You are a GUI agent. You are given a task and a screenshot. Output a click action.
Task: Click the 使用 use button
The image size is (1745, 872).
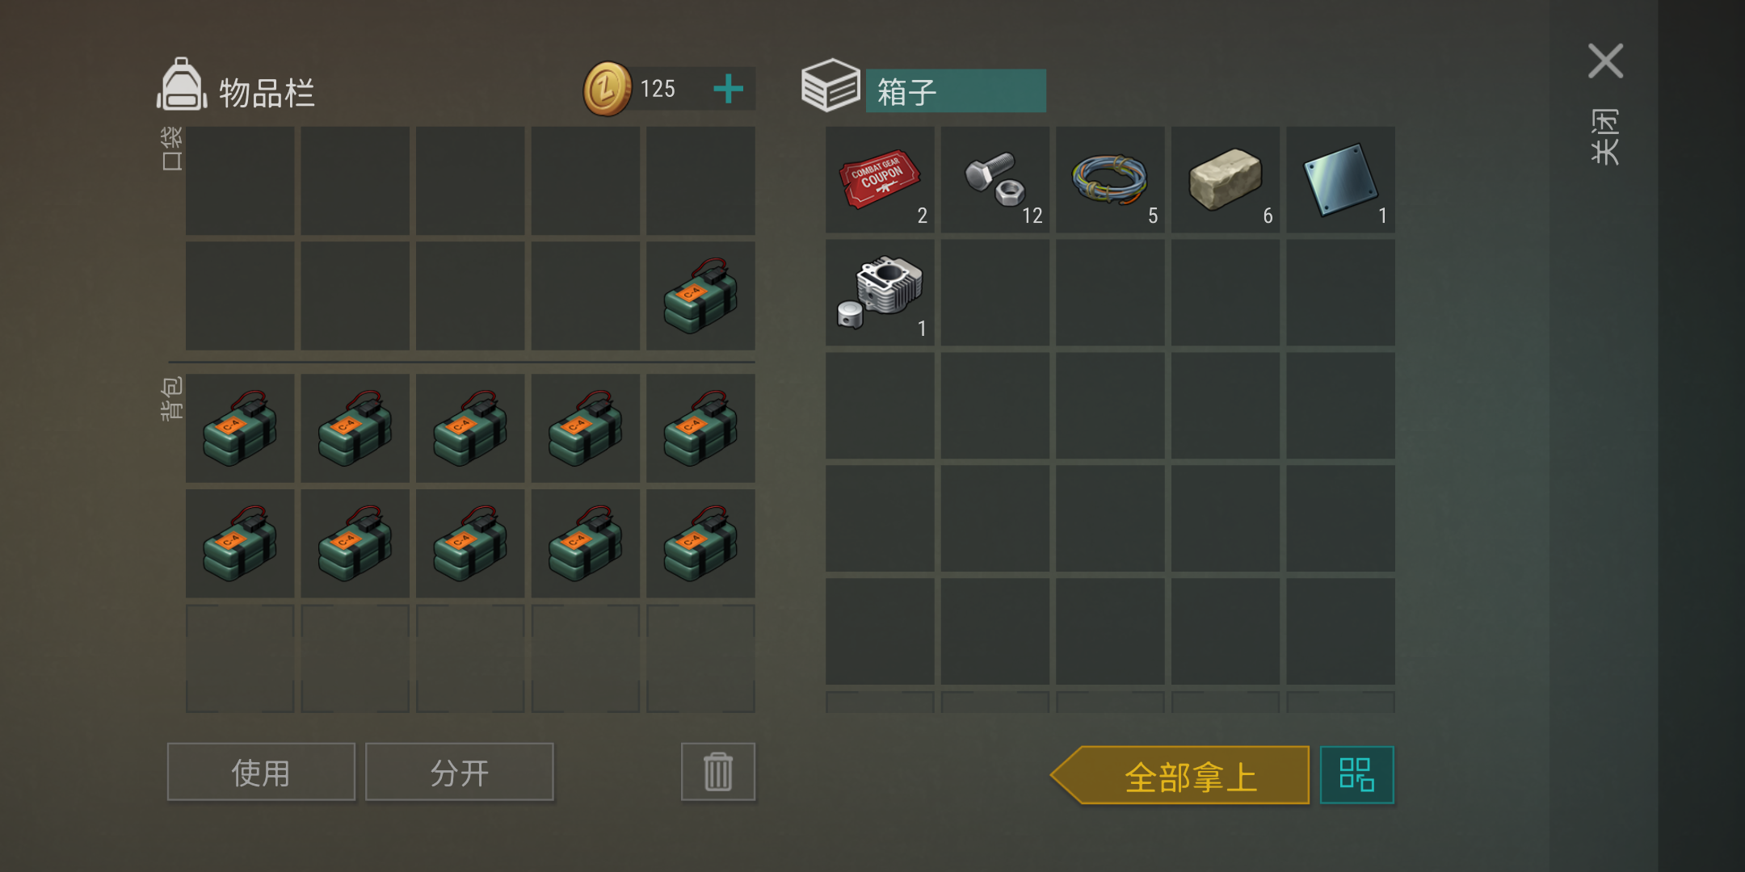tap(261, 772)
